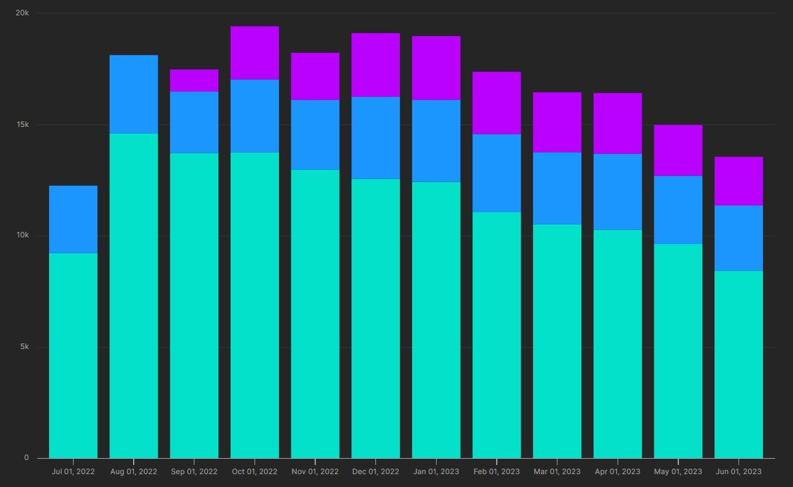Select the teal segment of the Aug 2022 bar
Screen dimensions: 793x487
[x=134, y=295]
